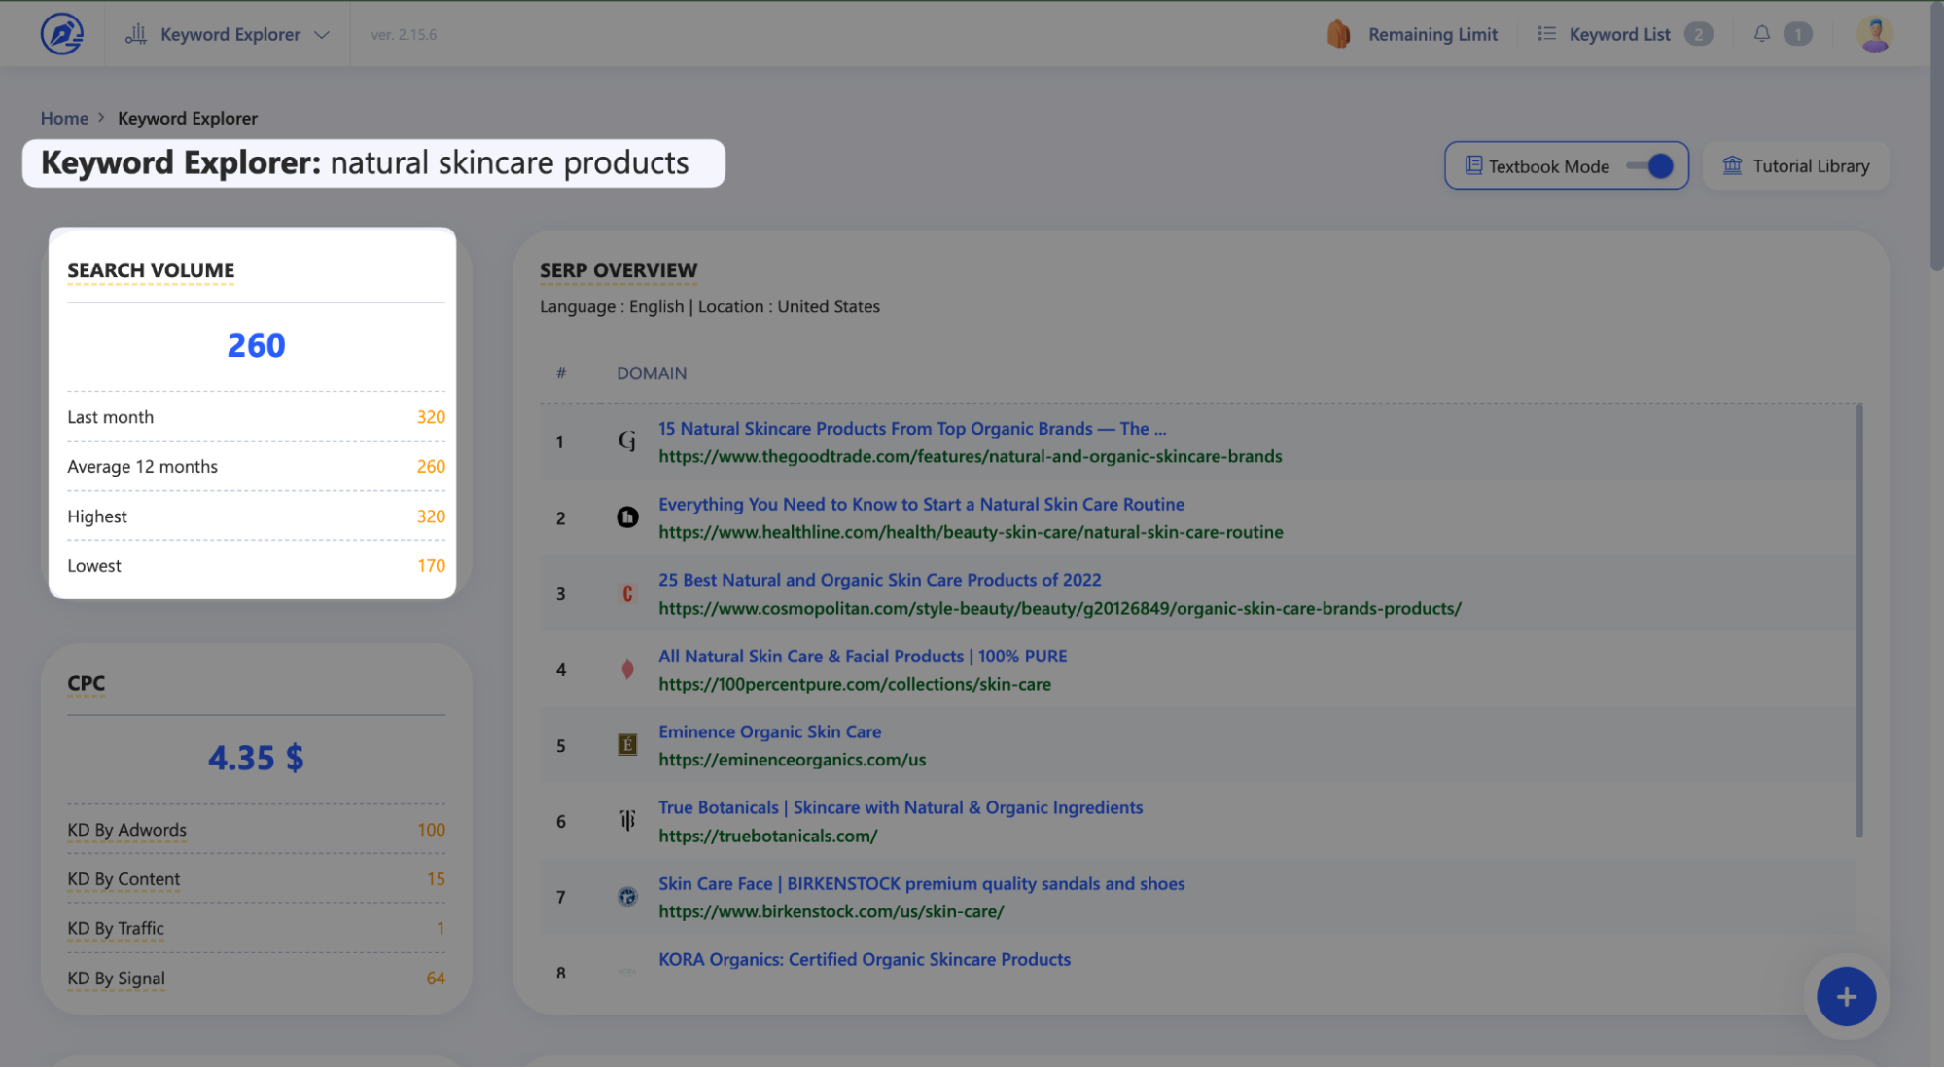Click the version text ver. 2.15.6
The image size is (1944, 1068).
[404, 34]
